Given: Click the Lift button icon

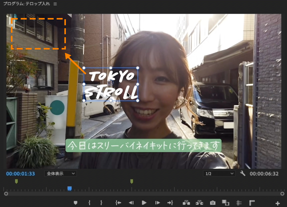Looking at the screenshot, I should 186,202.
